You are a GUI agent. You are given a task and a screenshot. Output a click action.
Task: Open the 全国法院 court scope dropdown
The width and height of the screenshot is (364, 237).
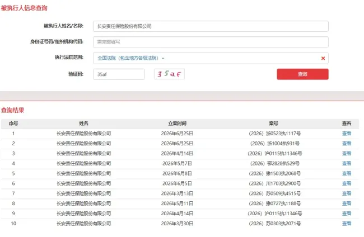(x=130, y=58)
